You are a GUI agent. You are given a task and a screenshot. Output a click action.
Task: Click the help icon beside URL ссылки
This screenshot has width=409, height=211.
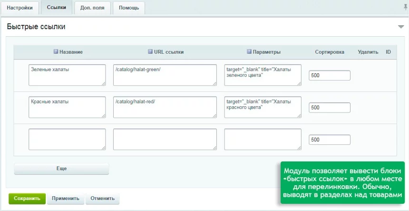pos(150,52)
